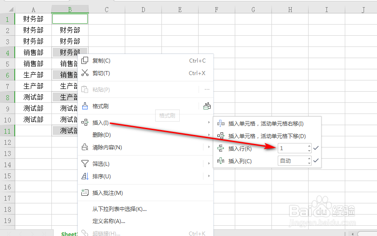This screenshot has height=236, width=377.
Task: Select row 12 header
Action: tap(8, 142)
